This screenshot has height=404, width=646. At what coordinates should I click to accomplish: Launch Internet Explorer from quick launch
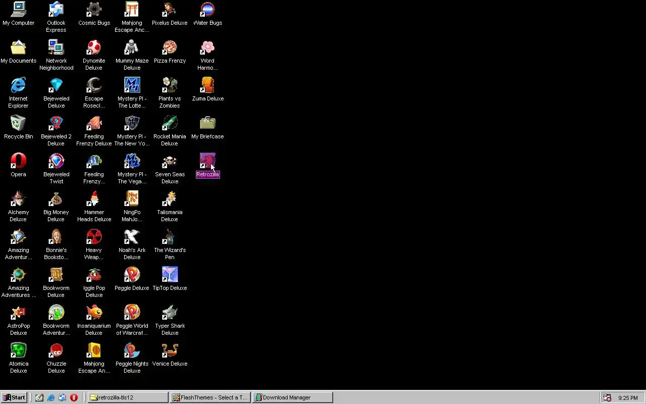click(x=51, y=397)
